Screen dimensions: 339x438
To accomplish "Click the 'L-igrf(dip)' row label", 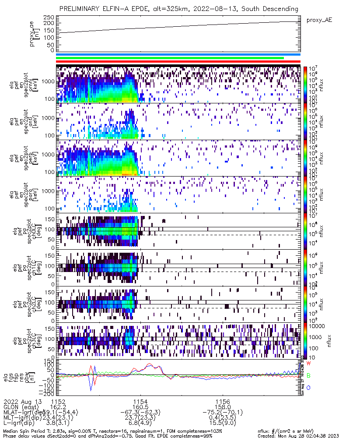I will 19,423.
